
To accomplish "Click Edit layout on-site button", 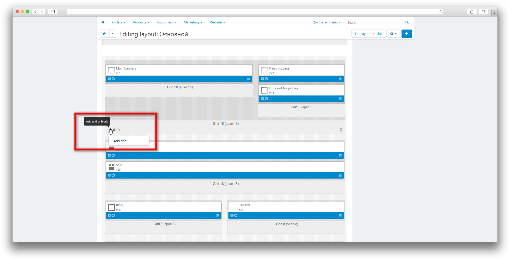I will (368, 34).
